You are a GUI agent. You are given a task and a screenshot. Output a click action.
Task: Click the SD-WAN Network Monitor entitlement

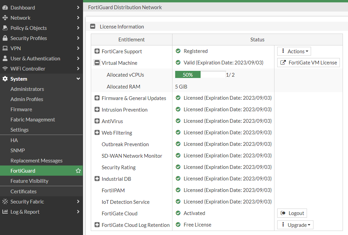click(132, 156)
